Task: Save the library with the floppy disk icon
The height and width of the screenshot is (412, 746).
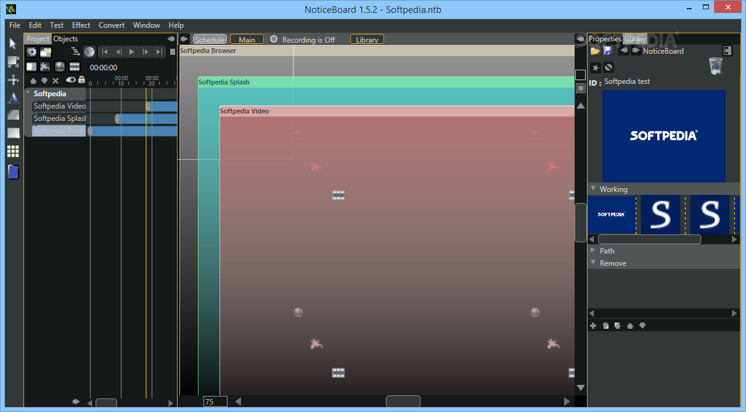Action: [x=607, y=51]
